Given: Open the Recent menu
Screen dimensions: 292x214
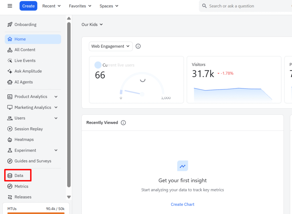Looking at the screenshot, I should (51, 6).
